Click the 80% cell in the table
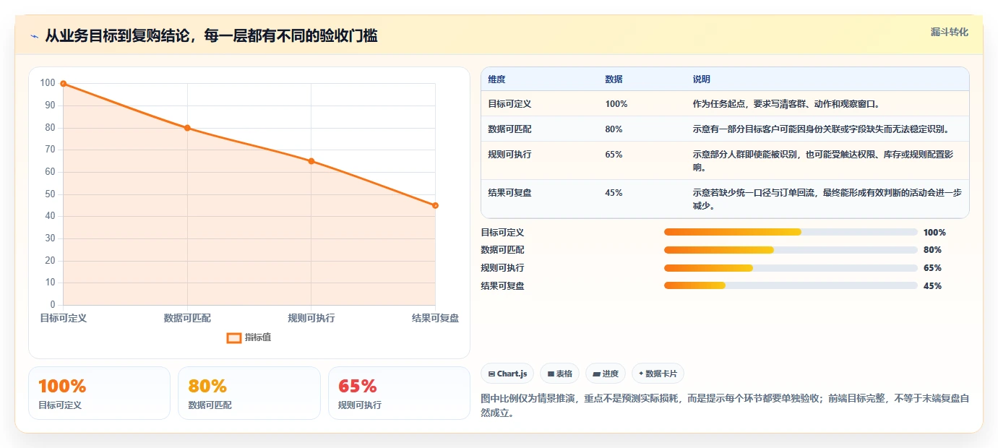The width and height of the screenshot is (998, 448). click(x=614, y=129)
